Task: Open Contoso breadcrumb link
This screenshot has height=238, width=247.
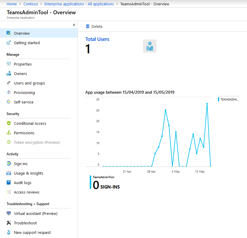Action: 31,4
